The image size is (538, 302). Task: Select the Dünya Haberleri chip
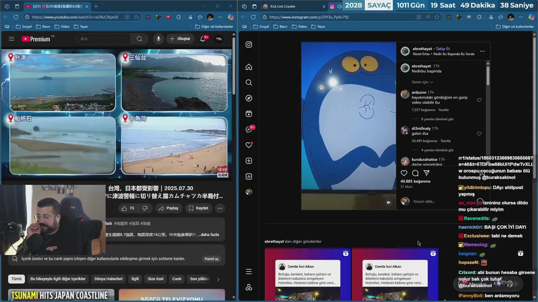(x=108, y=279)
